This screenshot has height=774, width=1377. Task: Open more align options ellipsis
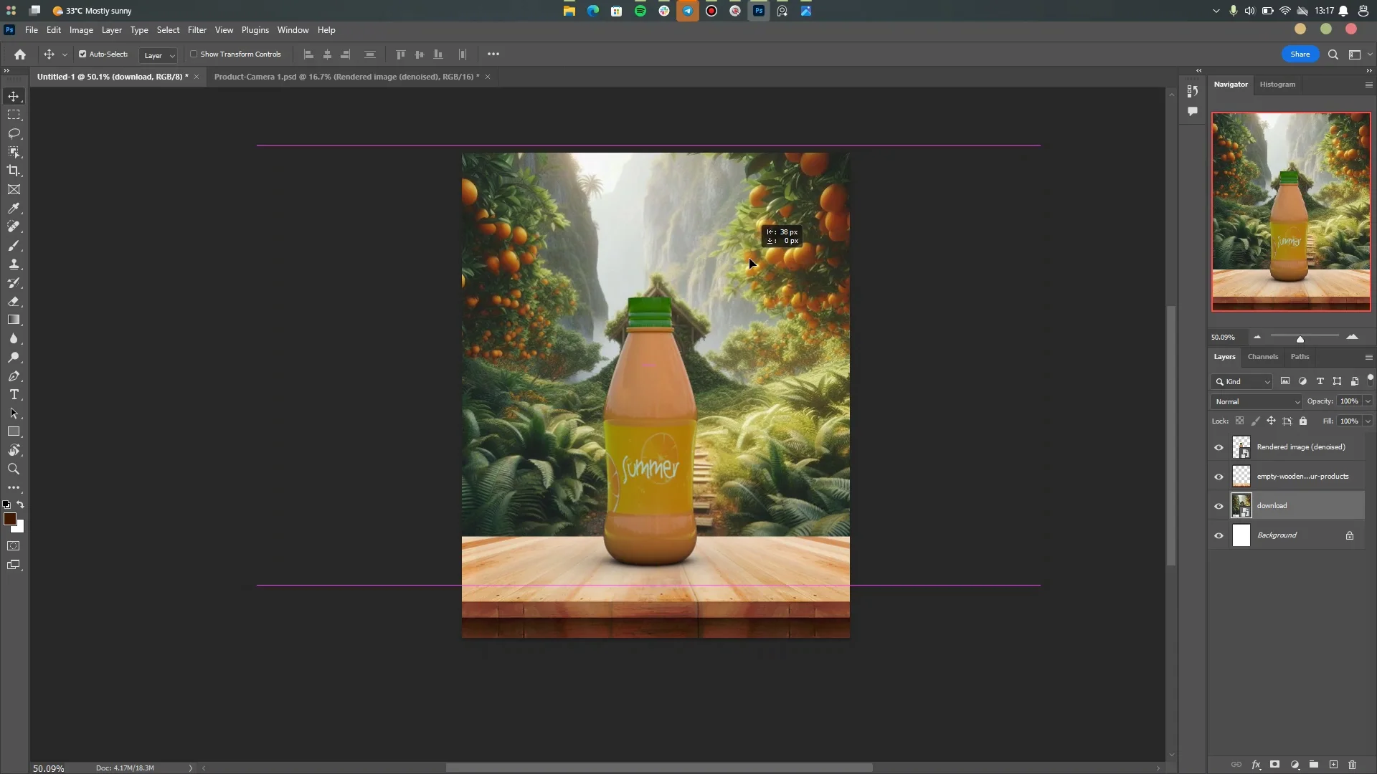pos(493,54)
